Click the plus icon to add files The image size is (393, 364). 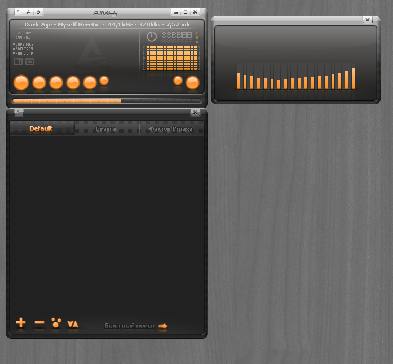[x=21, y=323]
